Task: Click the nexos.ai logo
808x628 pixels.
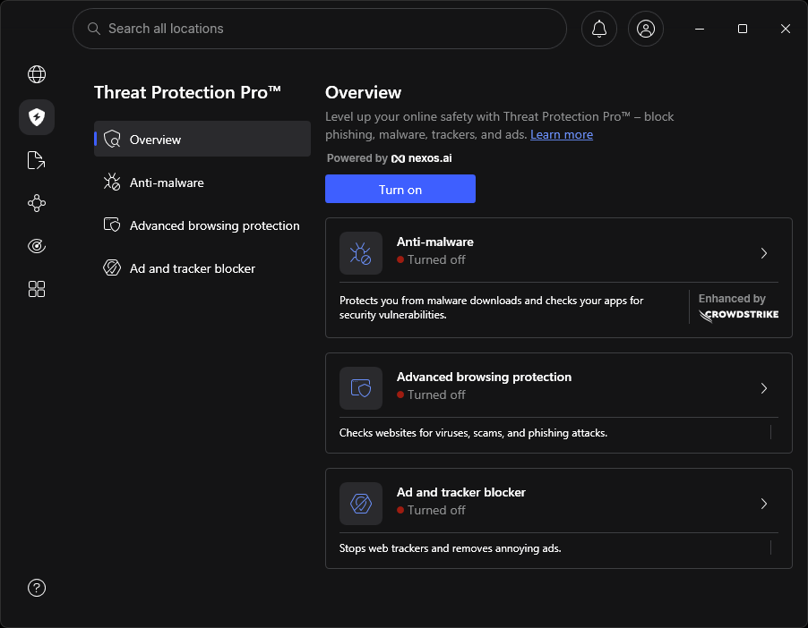Action: pos(422,158)
